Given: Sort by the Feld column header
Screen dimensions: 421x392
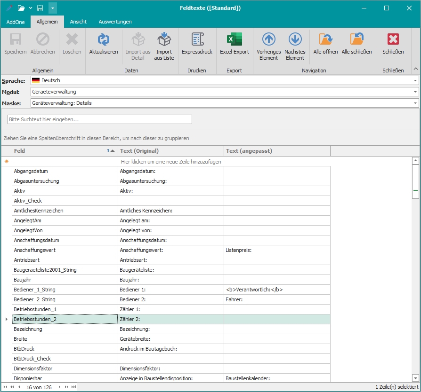Looking at the screenshot, I should coord(59,151).
